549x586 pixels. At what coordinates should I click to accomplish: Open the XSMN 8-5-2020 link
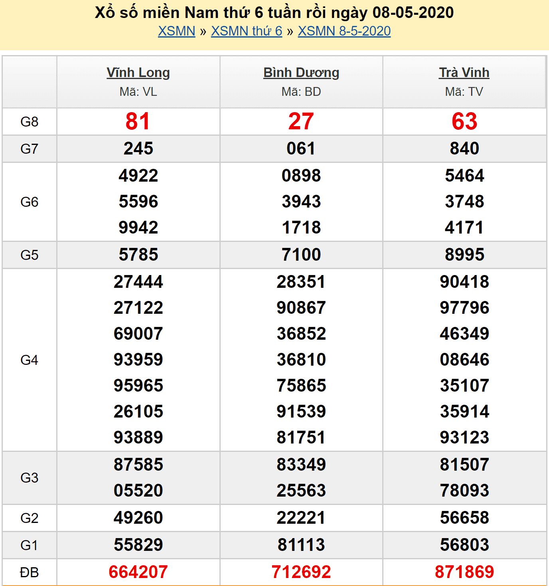tap(344, 31)
